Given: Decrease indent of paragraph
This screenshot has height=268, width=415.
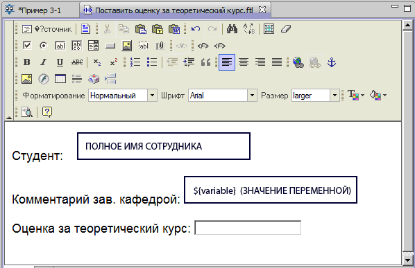Looking at the screenshot, I should point(172,62).
